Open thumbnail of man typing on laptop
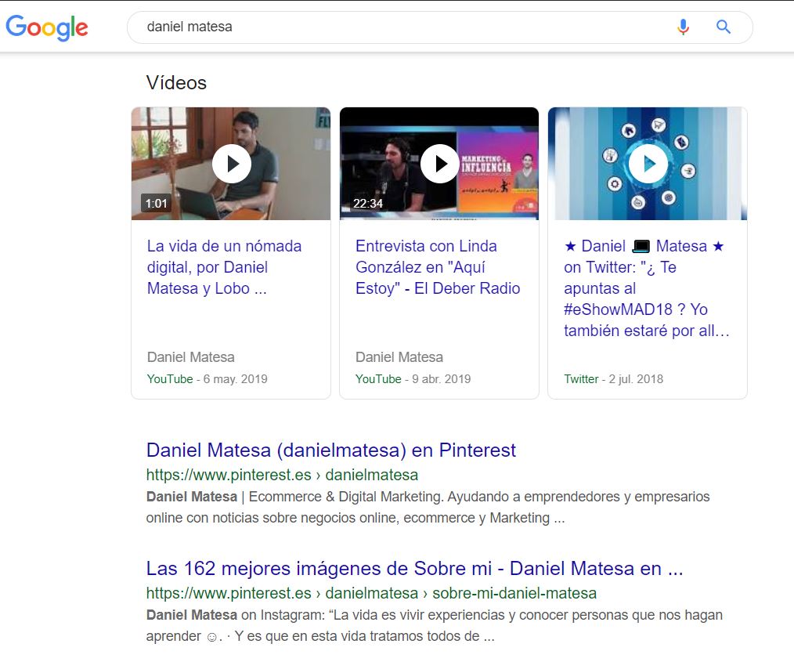The width and height of the screenshot is (794, 662). click(x=231, y=164)
